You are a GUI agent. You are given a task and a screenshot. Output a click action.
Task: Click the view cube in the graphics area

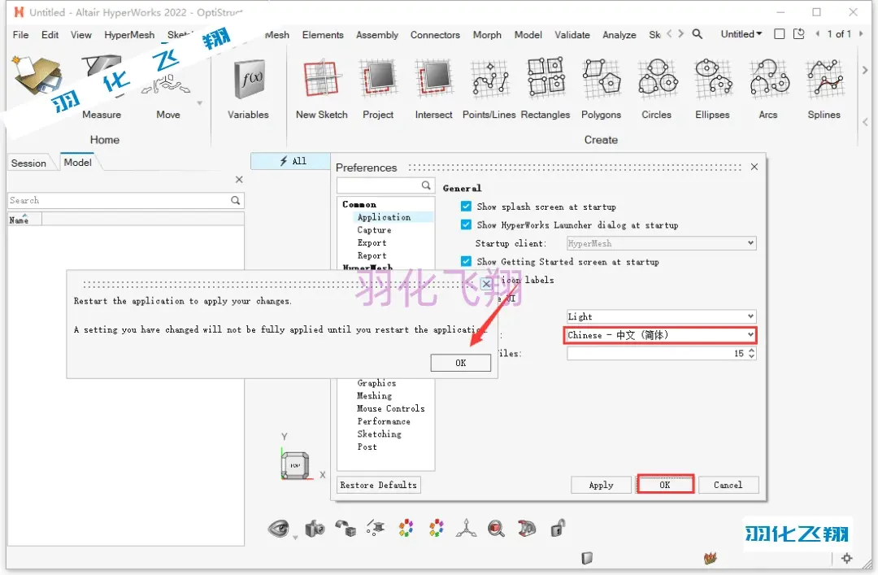pos(295,465)
